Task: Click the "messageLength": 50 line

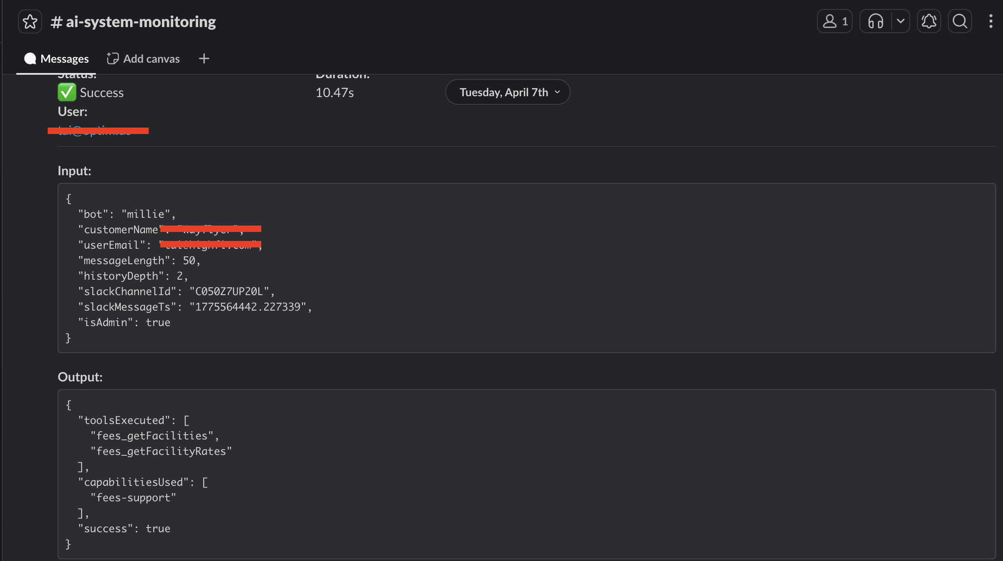Action: (139, 260)
